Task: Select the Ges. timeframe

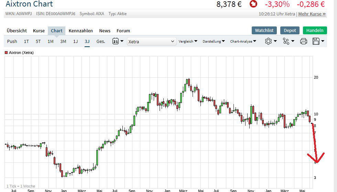Action: [x=100, y=41]
